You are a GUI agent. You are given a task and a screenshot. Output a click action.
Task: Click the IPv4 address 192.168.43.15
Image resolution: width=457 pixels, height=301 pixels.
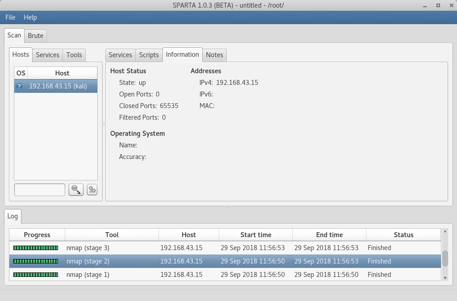click(x=237, y=83)
